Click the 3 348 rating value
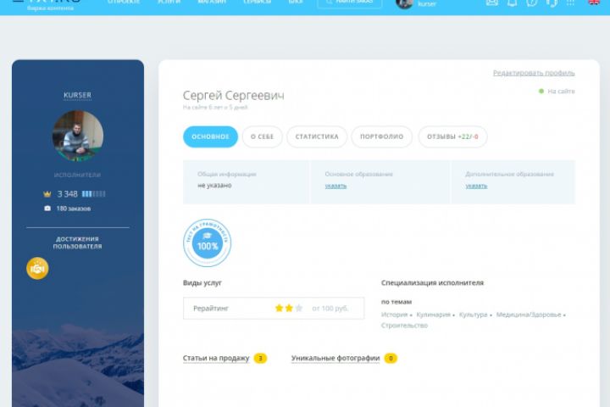 click(67, 194)
